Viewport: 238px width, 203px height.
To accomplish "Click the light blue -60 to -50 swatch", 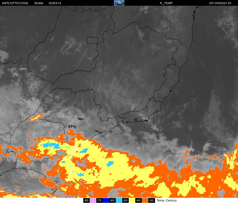I will click(119, 200).
